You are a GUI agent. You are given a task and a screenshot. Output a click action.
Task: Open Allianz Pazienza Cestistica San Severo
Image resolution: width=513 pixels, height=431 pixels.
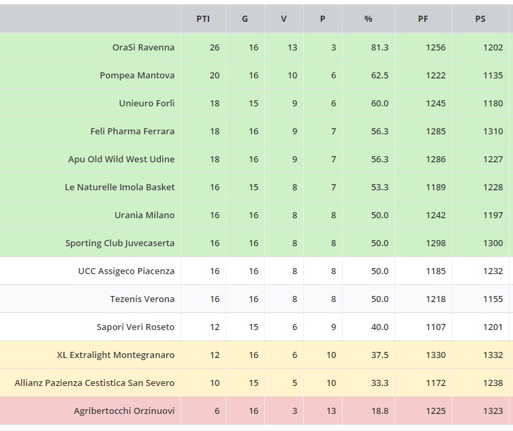[95, 383]
